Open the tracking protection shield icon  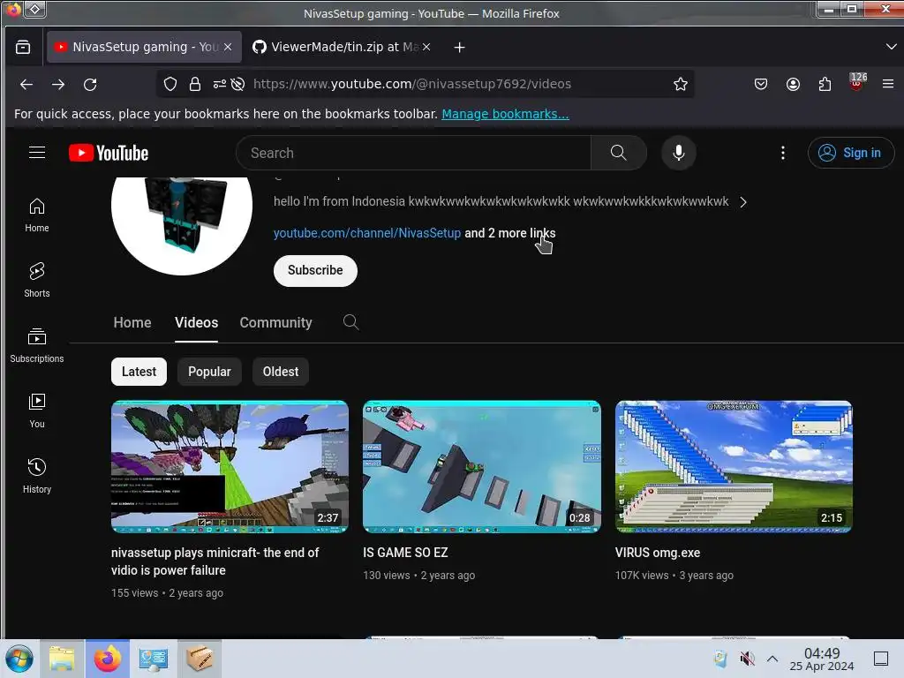click(170, 84)
